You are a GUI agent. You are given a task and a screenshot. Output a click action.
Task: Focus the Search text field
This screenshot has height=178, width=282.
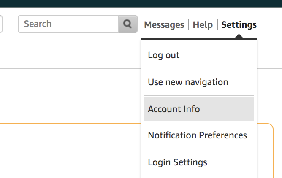coord(68,24)
